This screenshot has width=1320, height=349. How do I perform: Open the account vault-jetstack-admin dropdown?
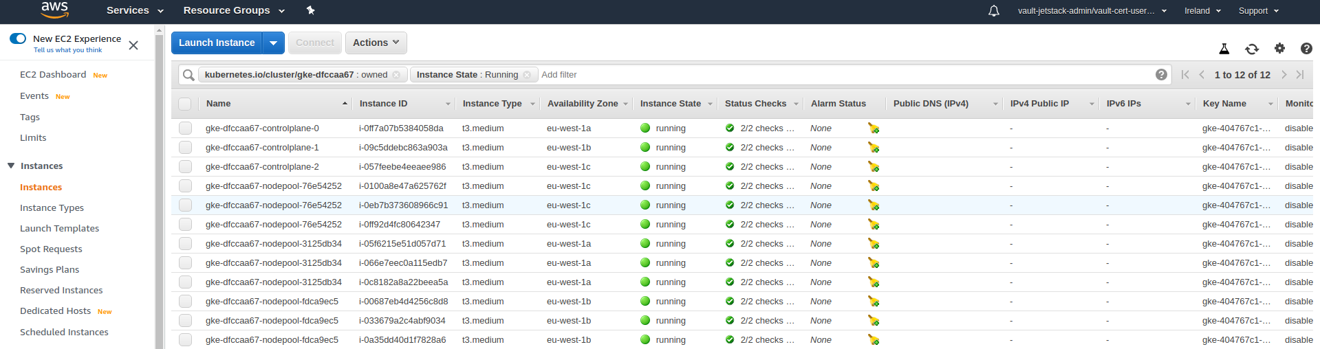pyautogui.click(x=1092, y=11)
